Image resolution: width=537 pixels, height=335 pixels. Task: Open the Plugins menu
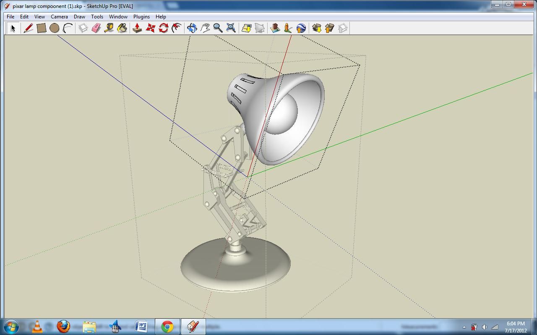pos(141,16)
